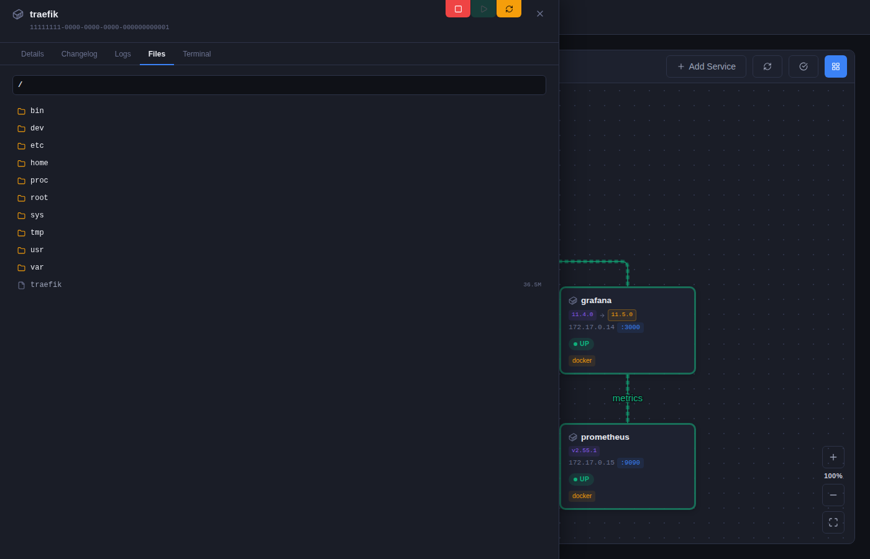Switch to the Changelog tab

pos(80,54)
